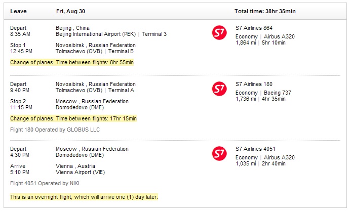Screen dimensions: 351x212
Task: Click the 8:35 AM departure time
Action: pos(20,34)
